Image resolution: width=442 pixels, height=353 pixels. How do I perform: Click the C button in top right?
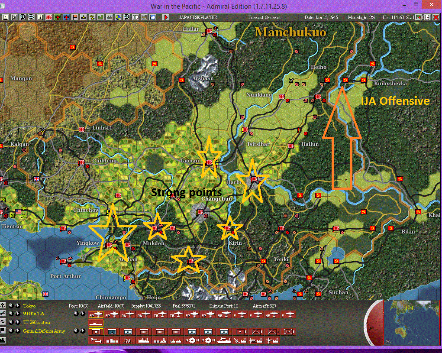coord(426,17)
